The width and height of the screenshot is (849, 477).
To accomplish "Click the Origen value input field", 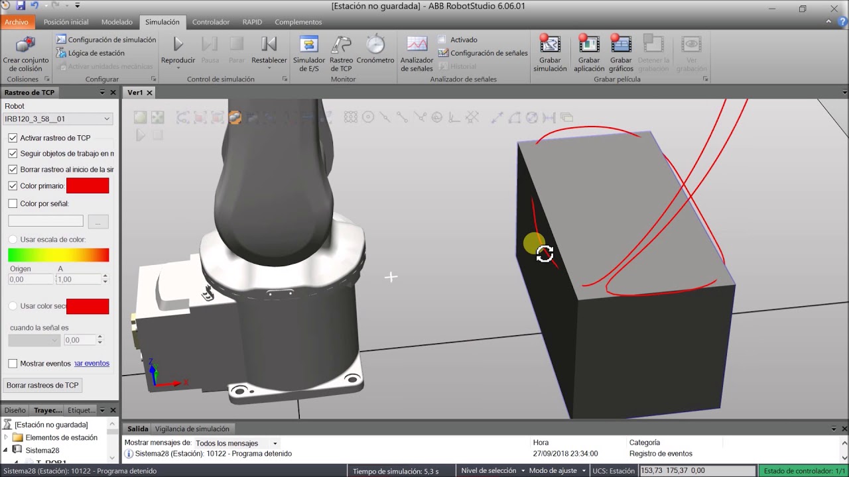I will point(31,280).
